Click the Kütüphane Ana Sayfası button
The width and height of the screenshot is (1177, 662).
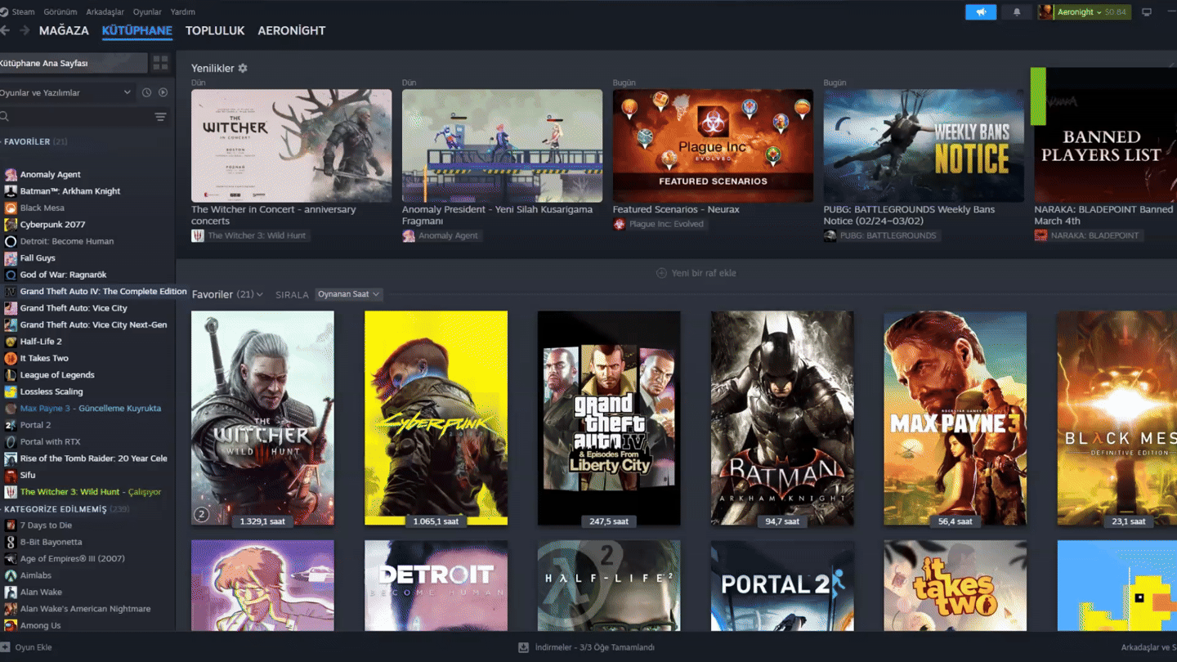(x=74, y=63)
